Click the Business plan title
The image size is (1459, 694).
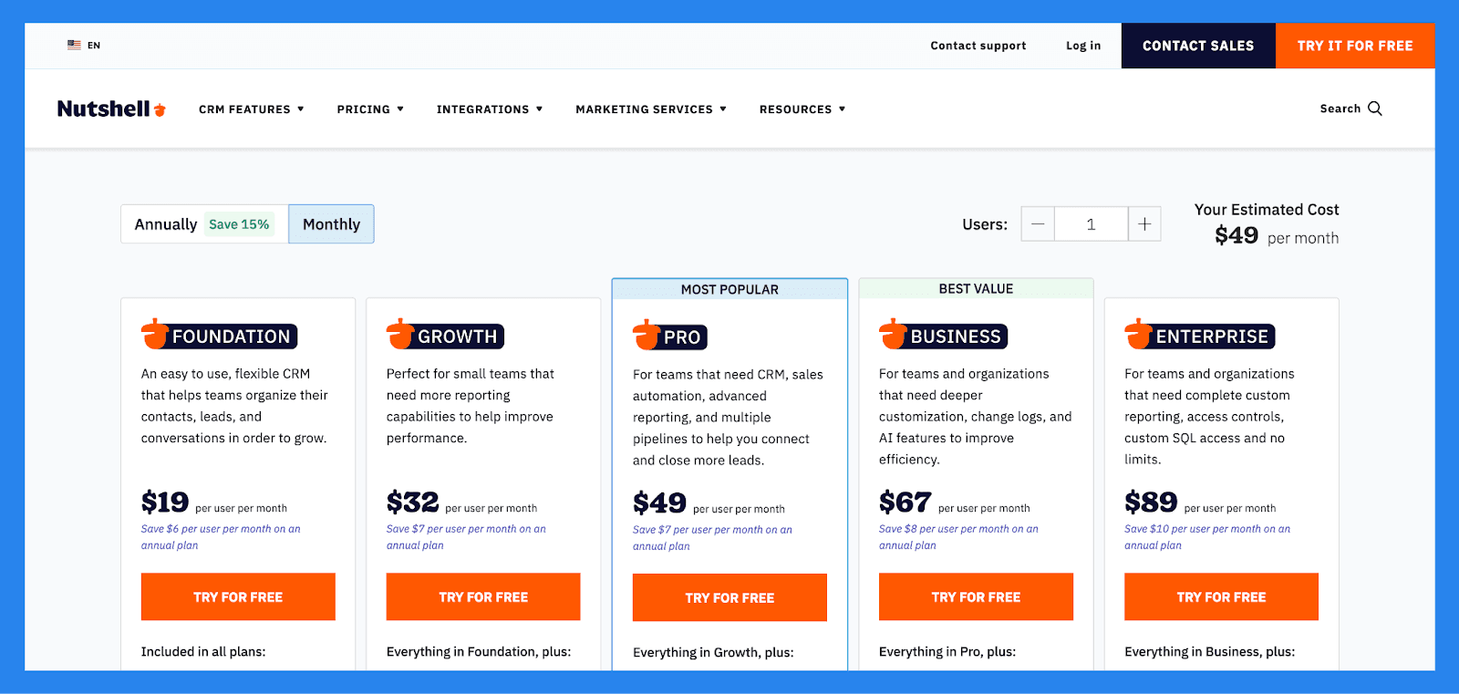(956, 337)
